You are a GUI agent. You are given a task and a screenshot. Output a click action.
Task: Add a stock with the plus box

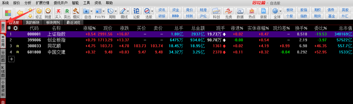(12, 59)
